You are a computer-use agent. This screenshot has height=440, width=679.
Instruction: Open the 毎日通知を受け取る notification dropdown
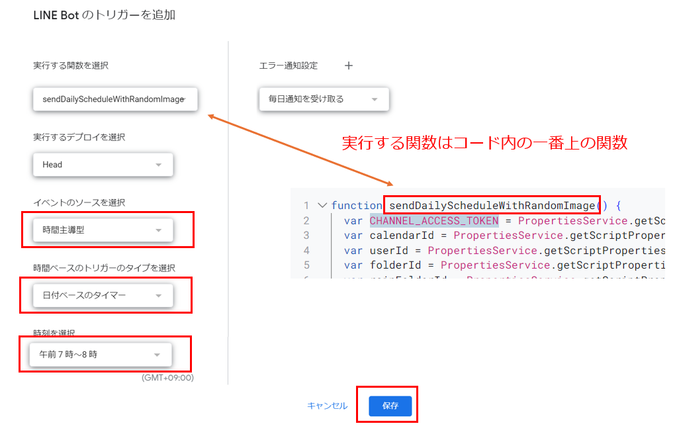pos(324,99)
